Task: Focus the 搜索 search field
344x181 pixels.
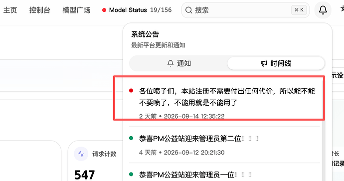Action: pyautogui.click(x=245, y=10)
